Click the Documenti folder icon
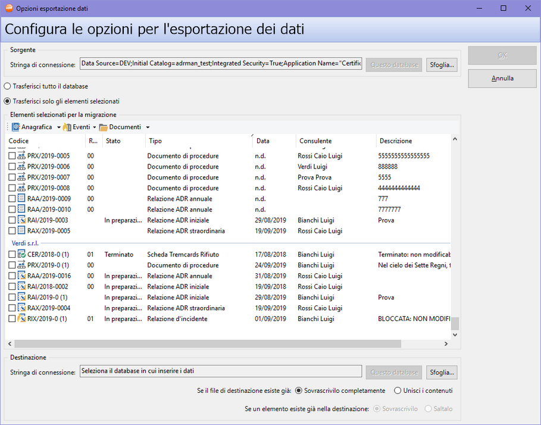Image resolution: width=541 pixels, height=425 pixels. (x=103, y=127)
